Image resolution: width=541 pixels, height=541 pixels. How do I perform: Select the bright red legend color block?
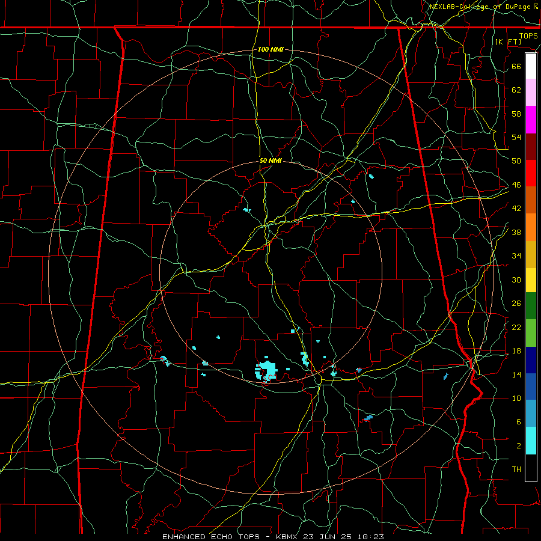[531, 173]
